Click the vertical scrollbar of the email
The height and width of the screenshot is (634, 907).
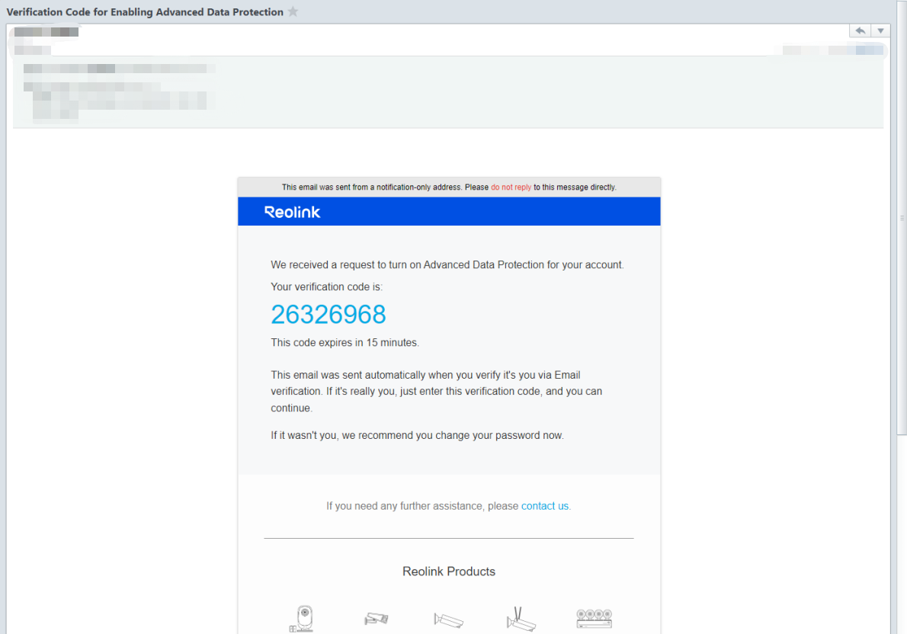[901, 217]
